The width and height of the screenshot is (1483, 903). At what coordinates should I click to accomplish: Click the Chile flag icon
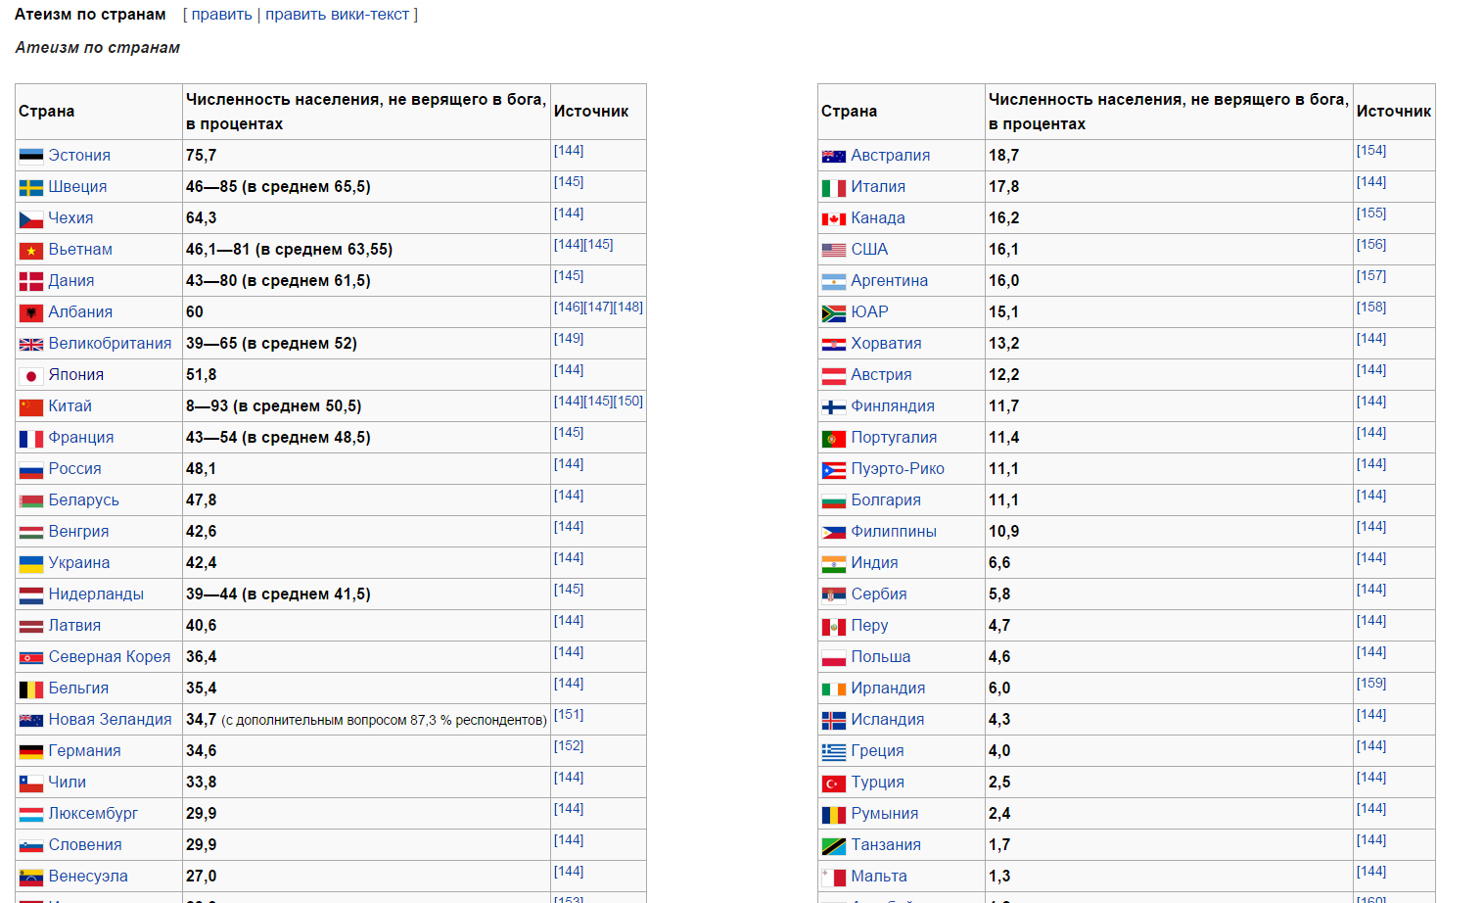click(x=31, y=783)
